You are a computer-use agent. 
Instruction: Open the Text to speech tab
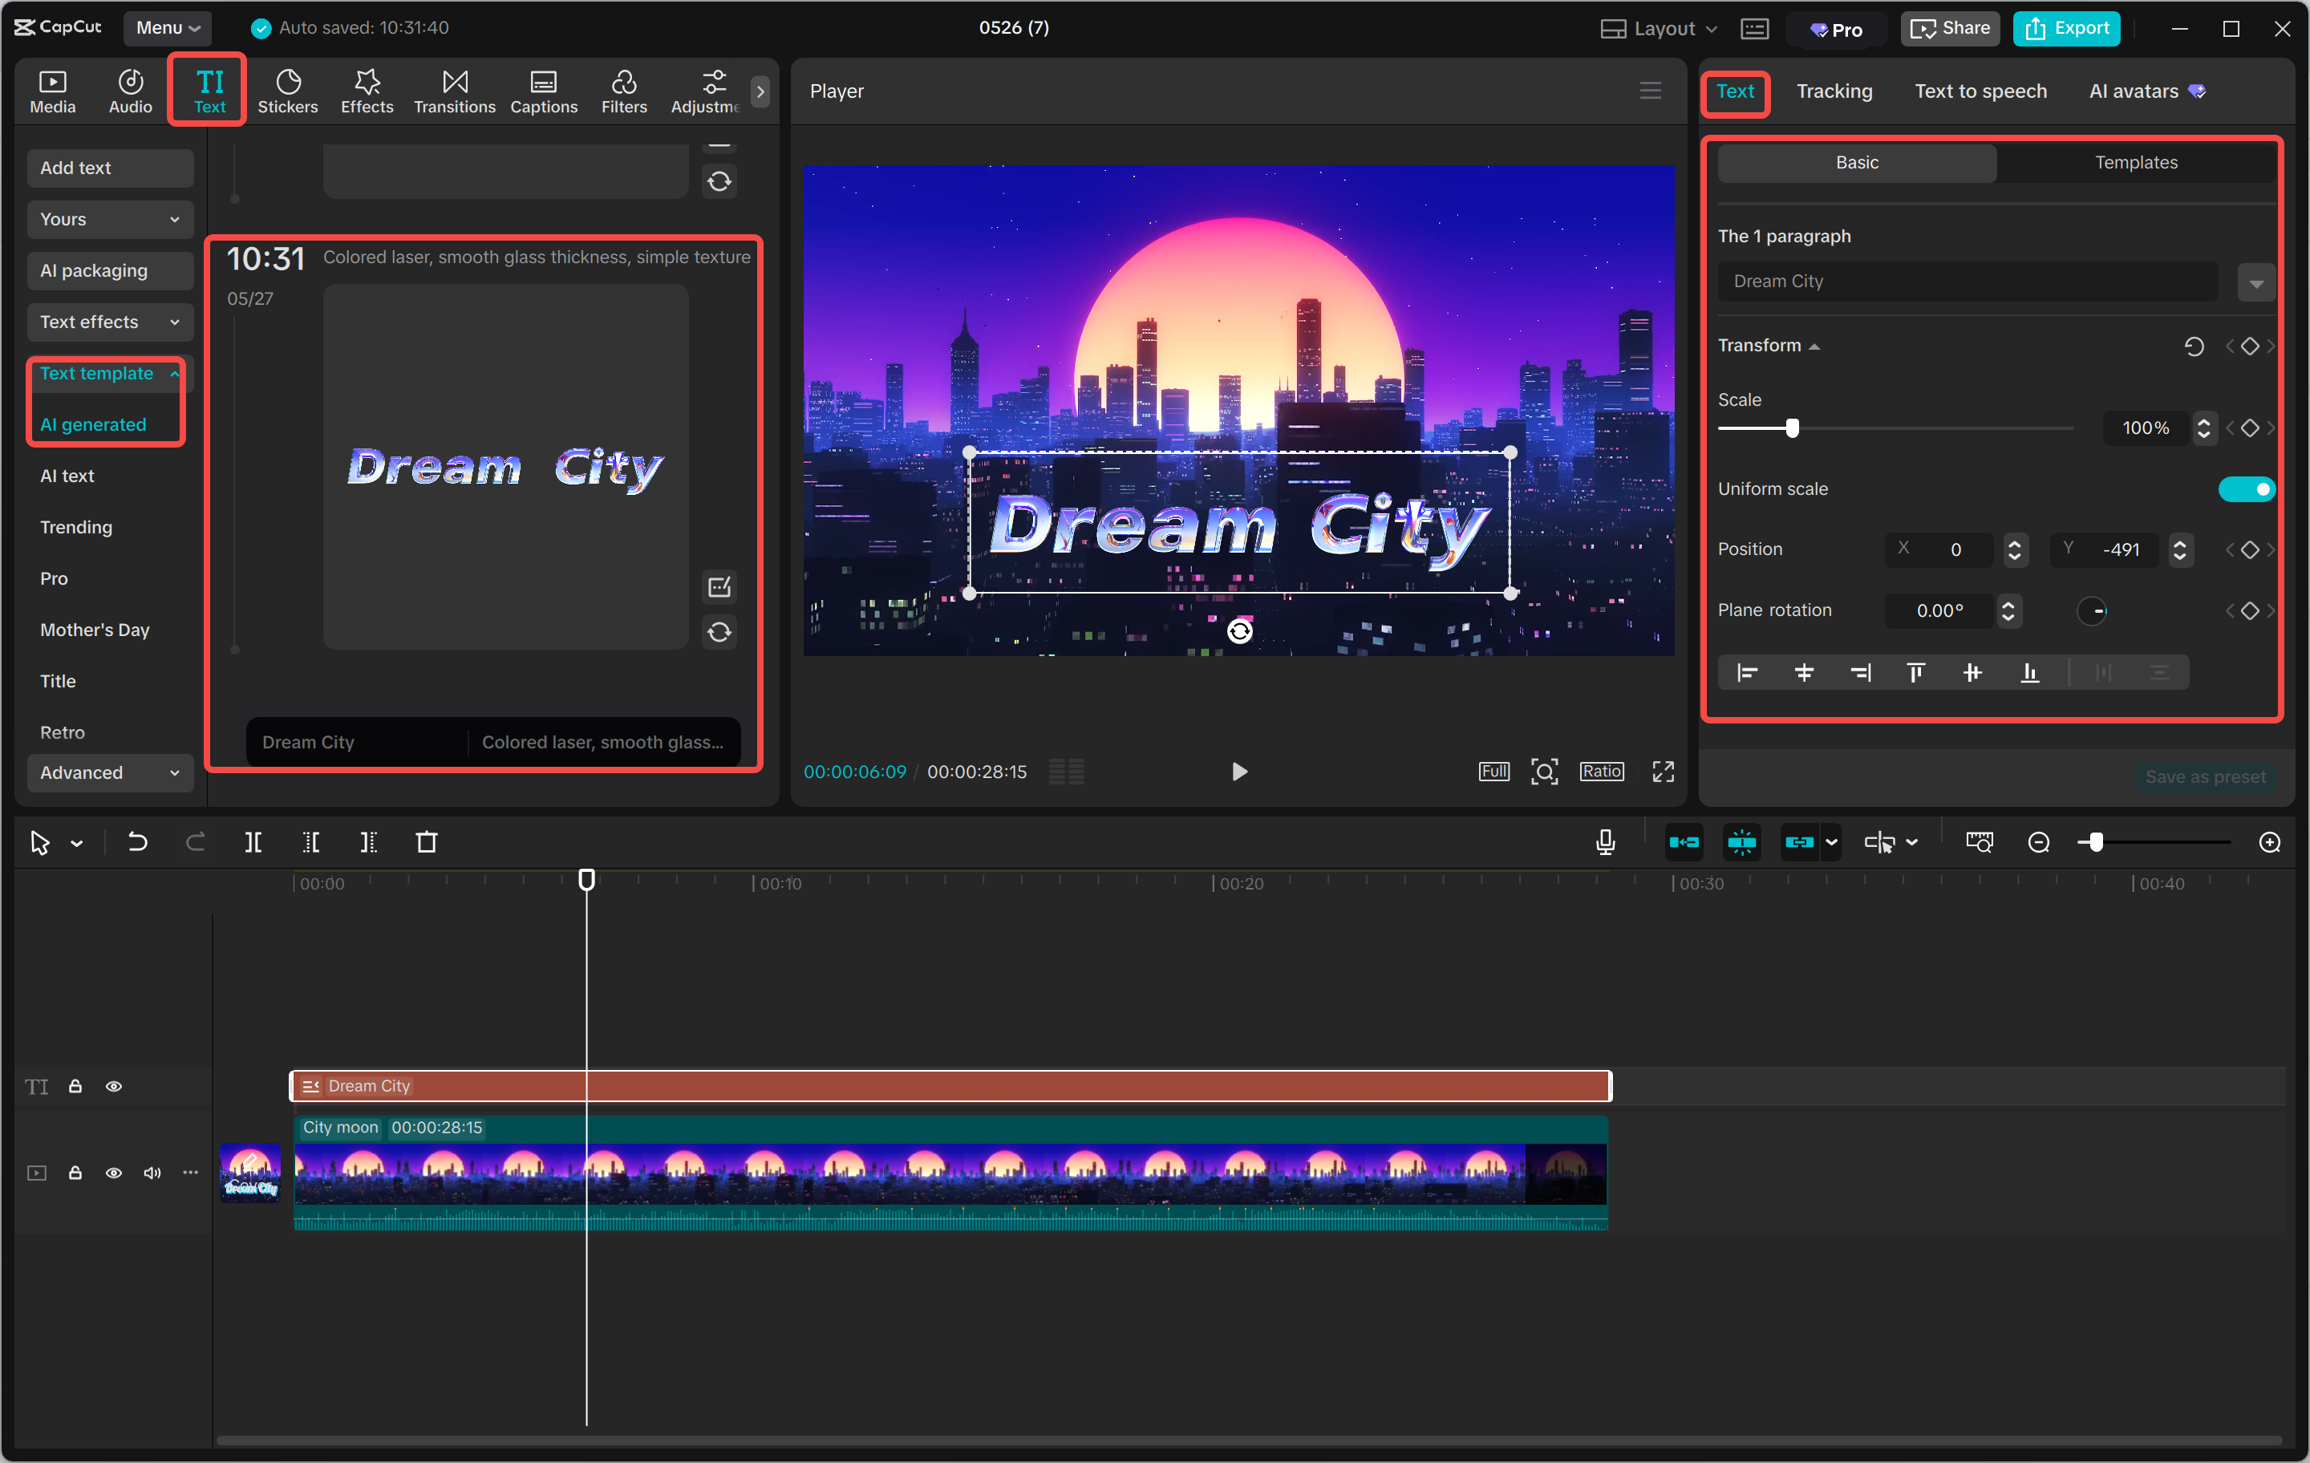point(1981,91)
